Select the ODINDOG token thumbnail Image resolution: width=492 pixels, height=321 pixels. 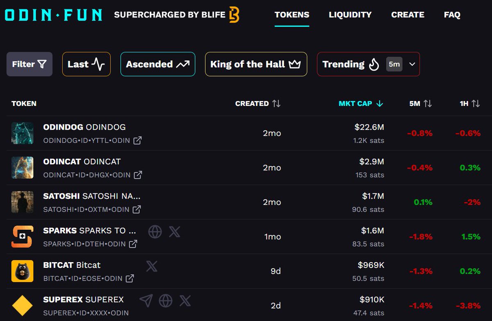(x=22, y=133)
